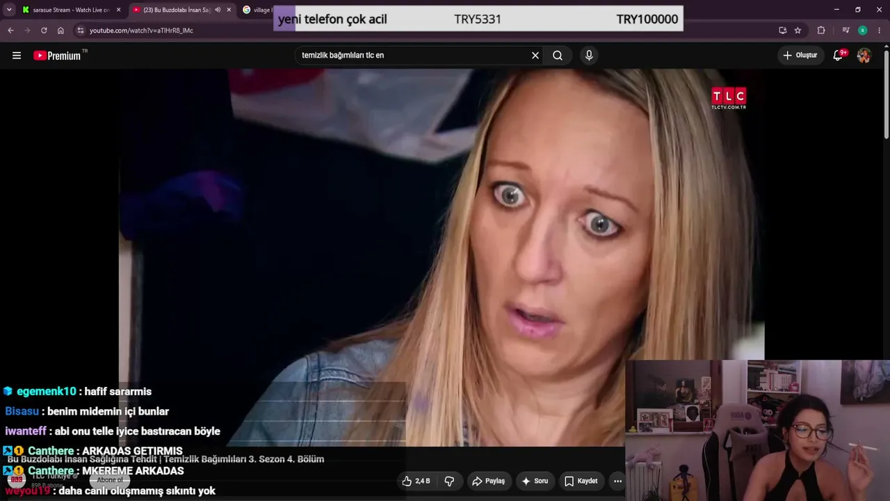
Task: Open the Oluştur create menu
Action: coord(800,55)
